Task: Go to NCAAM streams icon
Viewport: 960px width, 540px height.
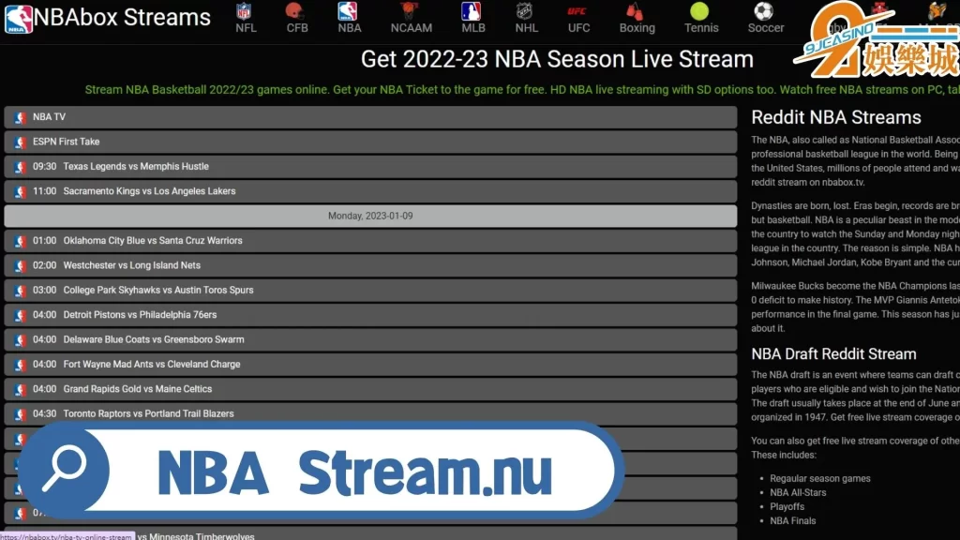Action: (x=410, y=11)
